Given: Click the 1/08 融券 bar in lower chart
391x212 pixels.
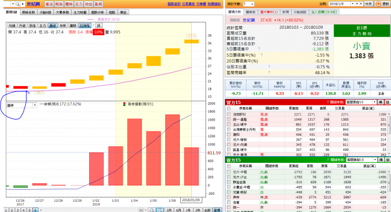Looking at the screenshot, I should coord(172,150).
